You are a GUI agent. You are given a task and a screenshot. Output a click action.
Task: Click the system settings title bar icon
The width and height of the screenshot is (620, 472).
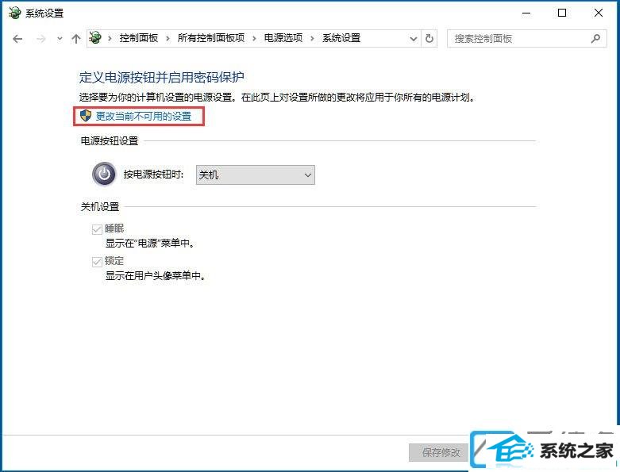click(14, 13)
